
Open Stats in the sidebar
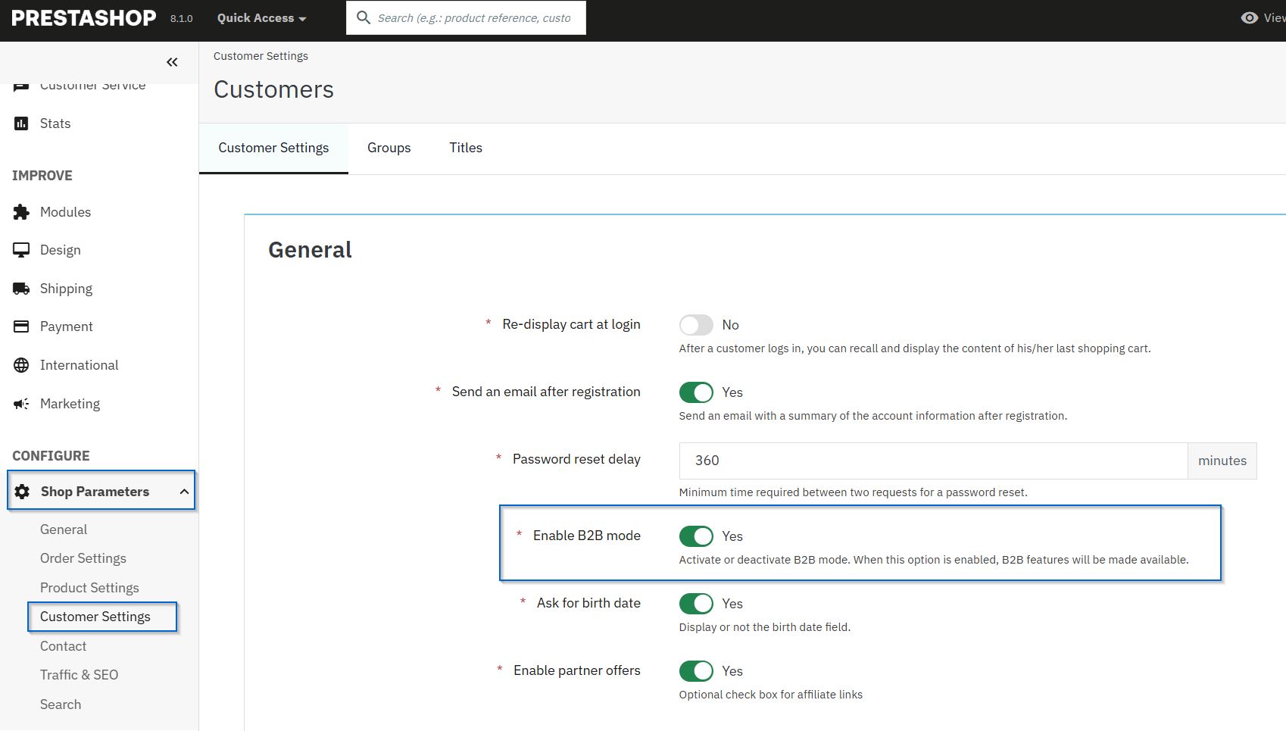[x=55, y=123]
